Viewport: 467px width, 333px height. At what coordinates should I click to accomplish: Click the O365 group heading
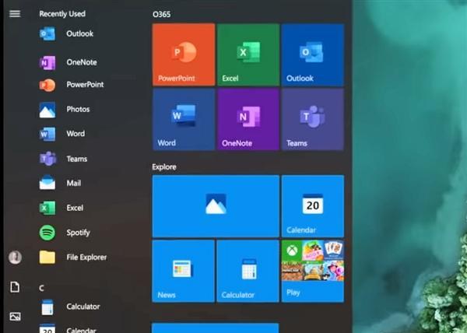pos(161,14)
